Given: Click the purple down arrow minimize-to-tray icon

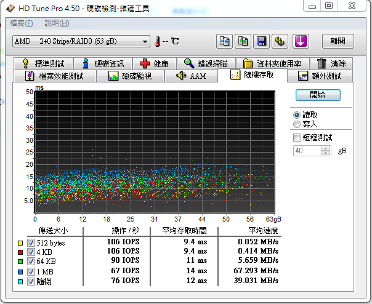Looking at the screenshot, I should click(301, 41).
